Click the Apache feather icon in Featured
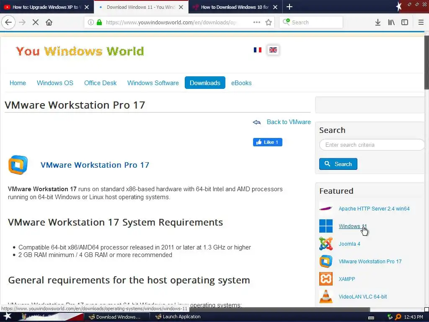This screenshot has height=322, width=429. coord(326,208)
